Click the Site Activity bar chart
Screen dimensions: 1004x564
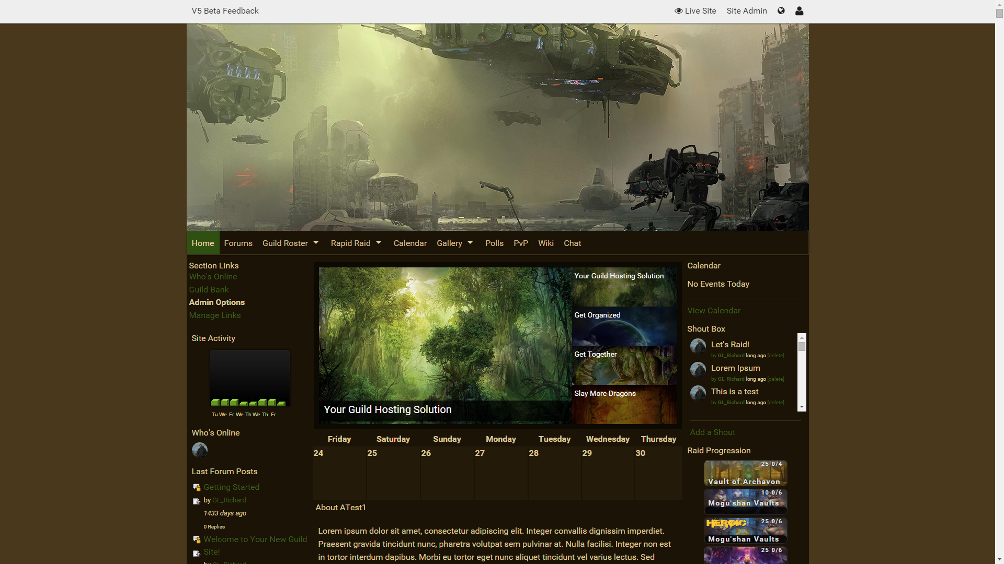[x=250, y=378]
